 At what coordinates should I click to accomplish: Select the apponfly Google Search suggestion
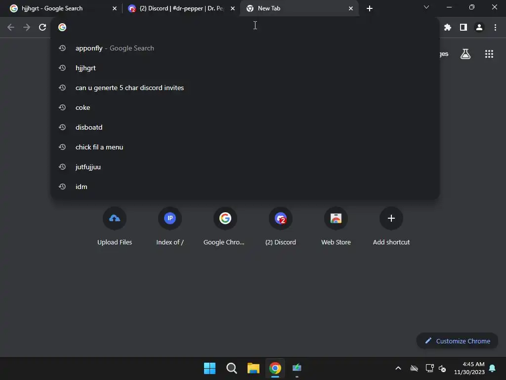[245, 48]
